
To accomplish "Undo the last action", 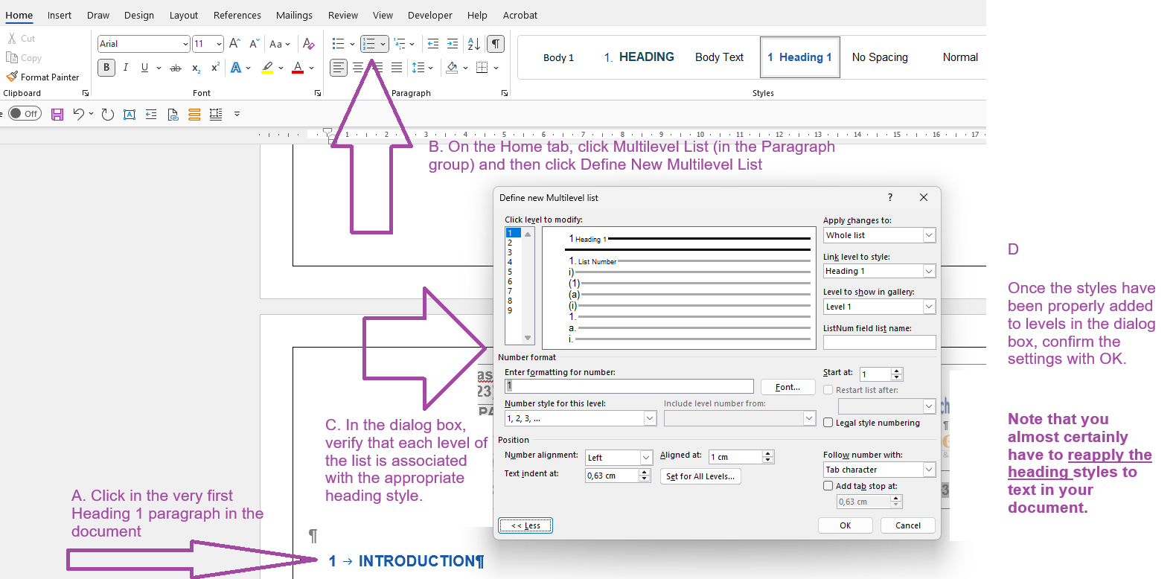I will tap(78, 114).
